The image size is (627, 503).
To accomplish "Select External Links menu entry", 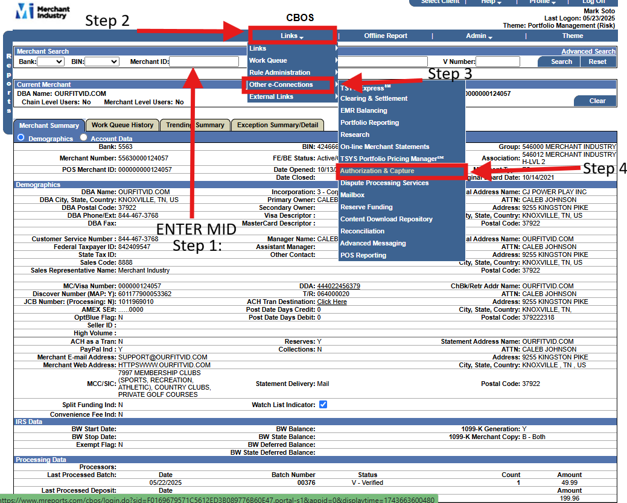I will click(x=292, y=96).
